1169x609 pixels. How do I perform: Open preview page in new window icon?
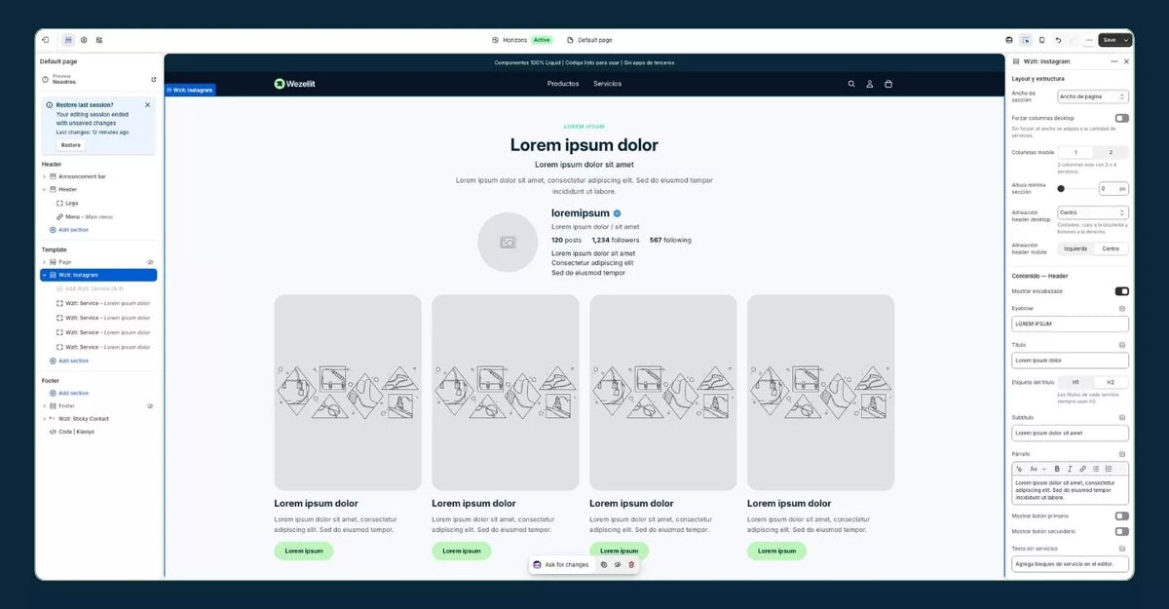(153, 79)
